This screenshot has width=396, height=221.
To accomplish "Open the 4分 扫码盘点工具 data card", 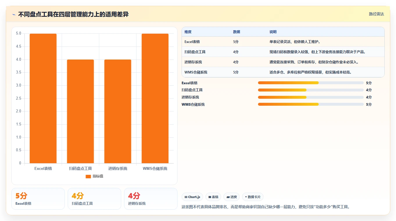I will click(94, 199).
